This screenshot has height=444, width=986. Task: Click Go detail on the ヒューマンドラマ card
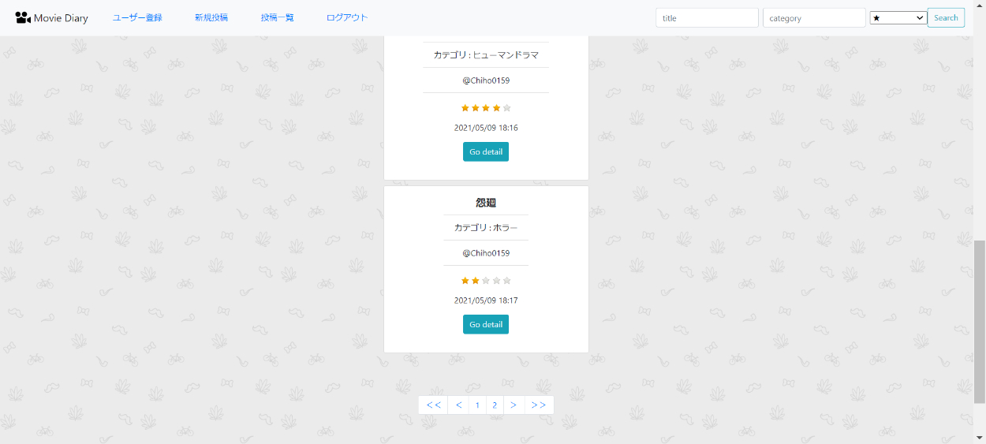pos(486,151)
